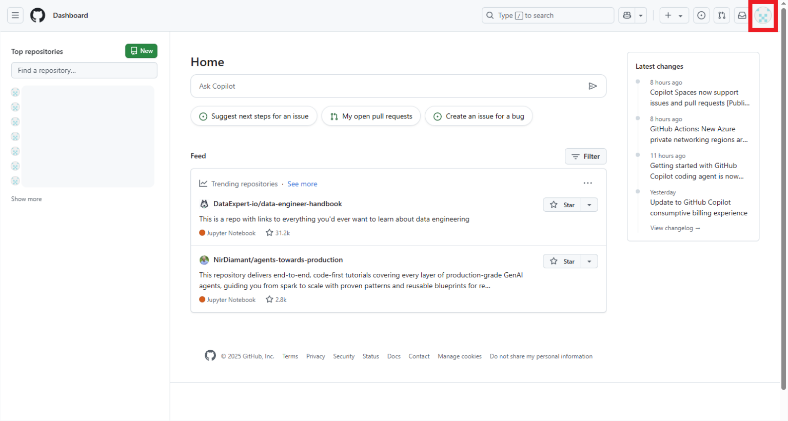Expand the Copilot model selector dropdown
This screenshot has height=421, width=788.
[640, 15]
